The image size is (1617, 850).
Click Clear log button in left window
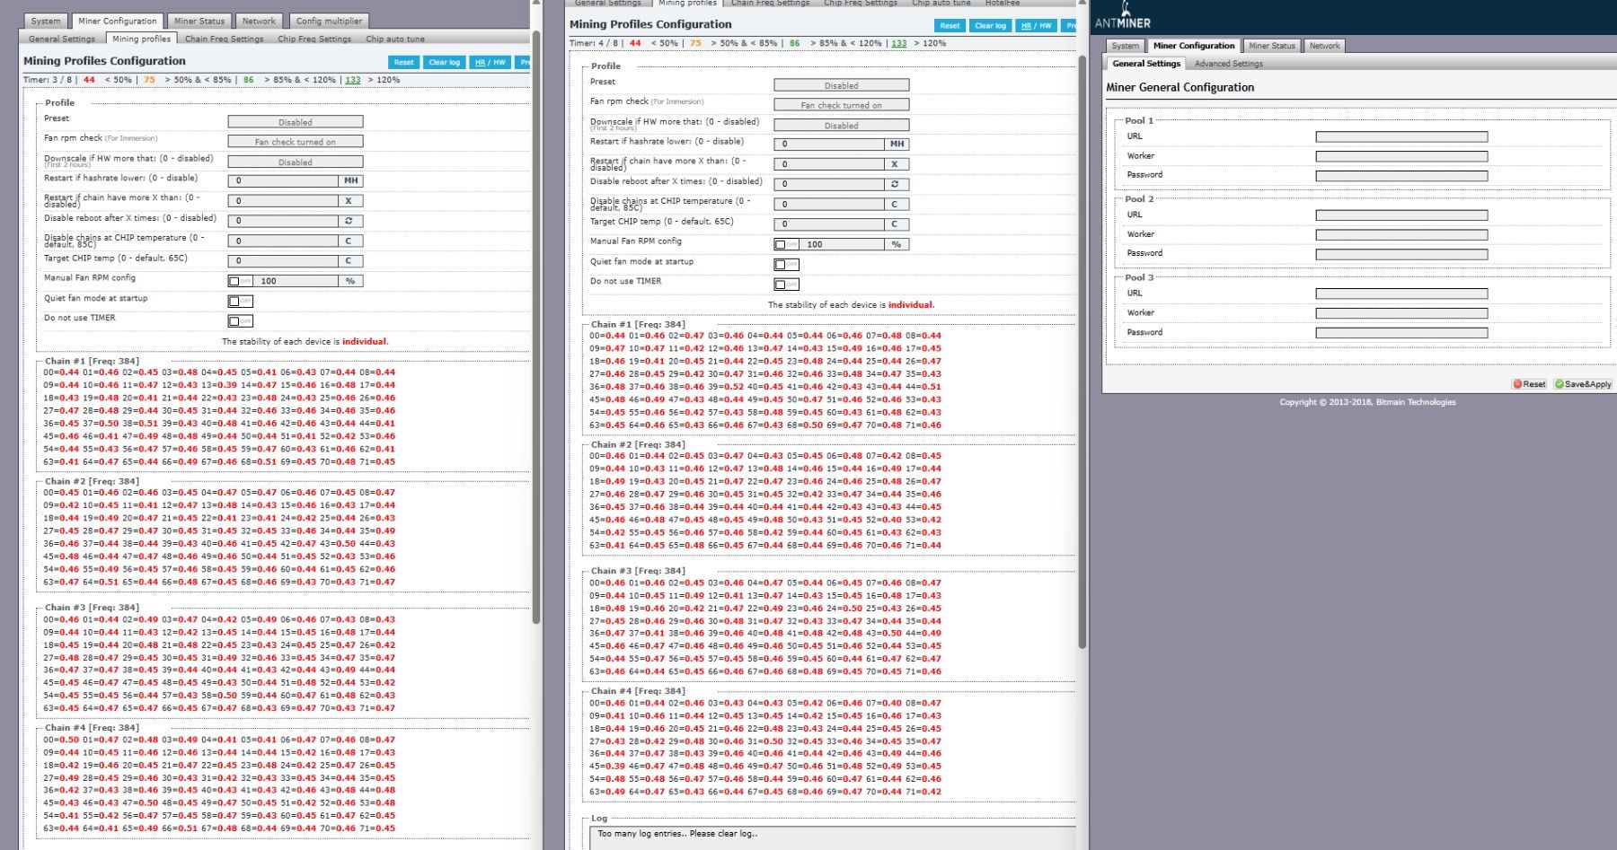(x=444, y=62)
